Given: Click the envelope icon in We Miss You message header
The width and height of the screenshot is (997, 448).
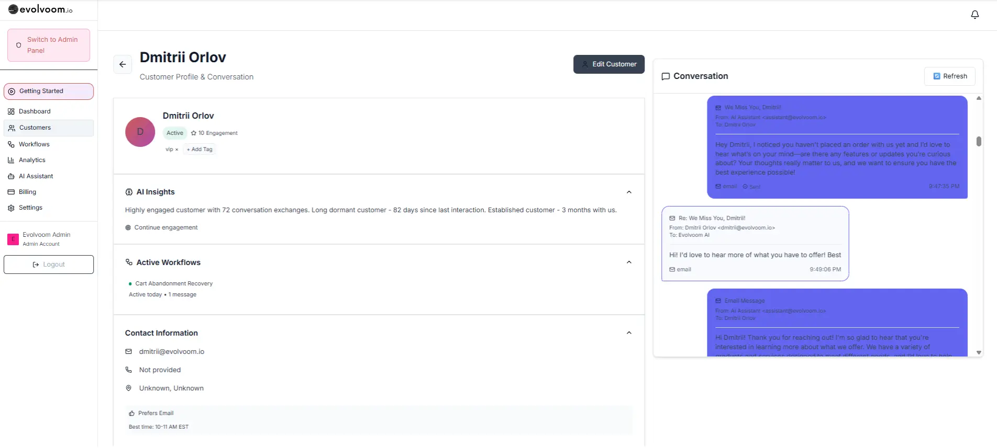Looking at the screenshot, I should [x=718, y=108].
